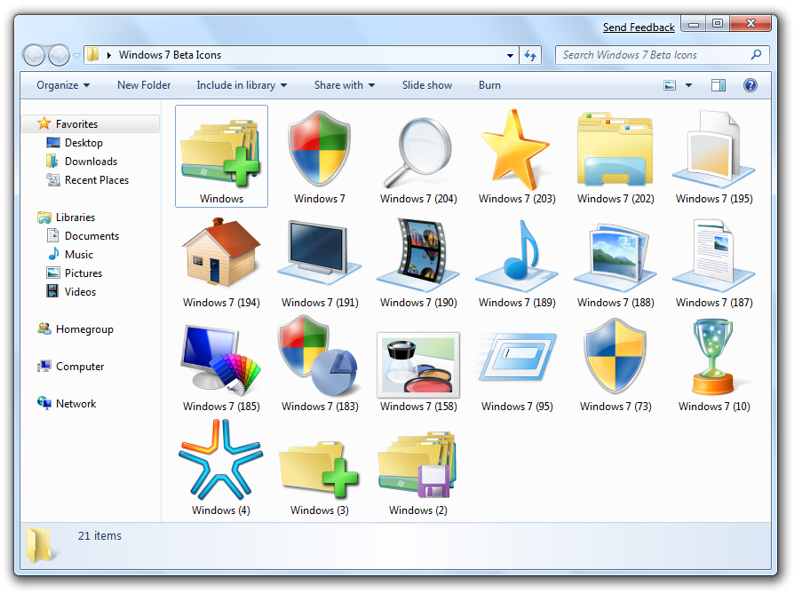Open the view options dropdown arrow

pyautogui.click(x=688, y=85)
